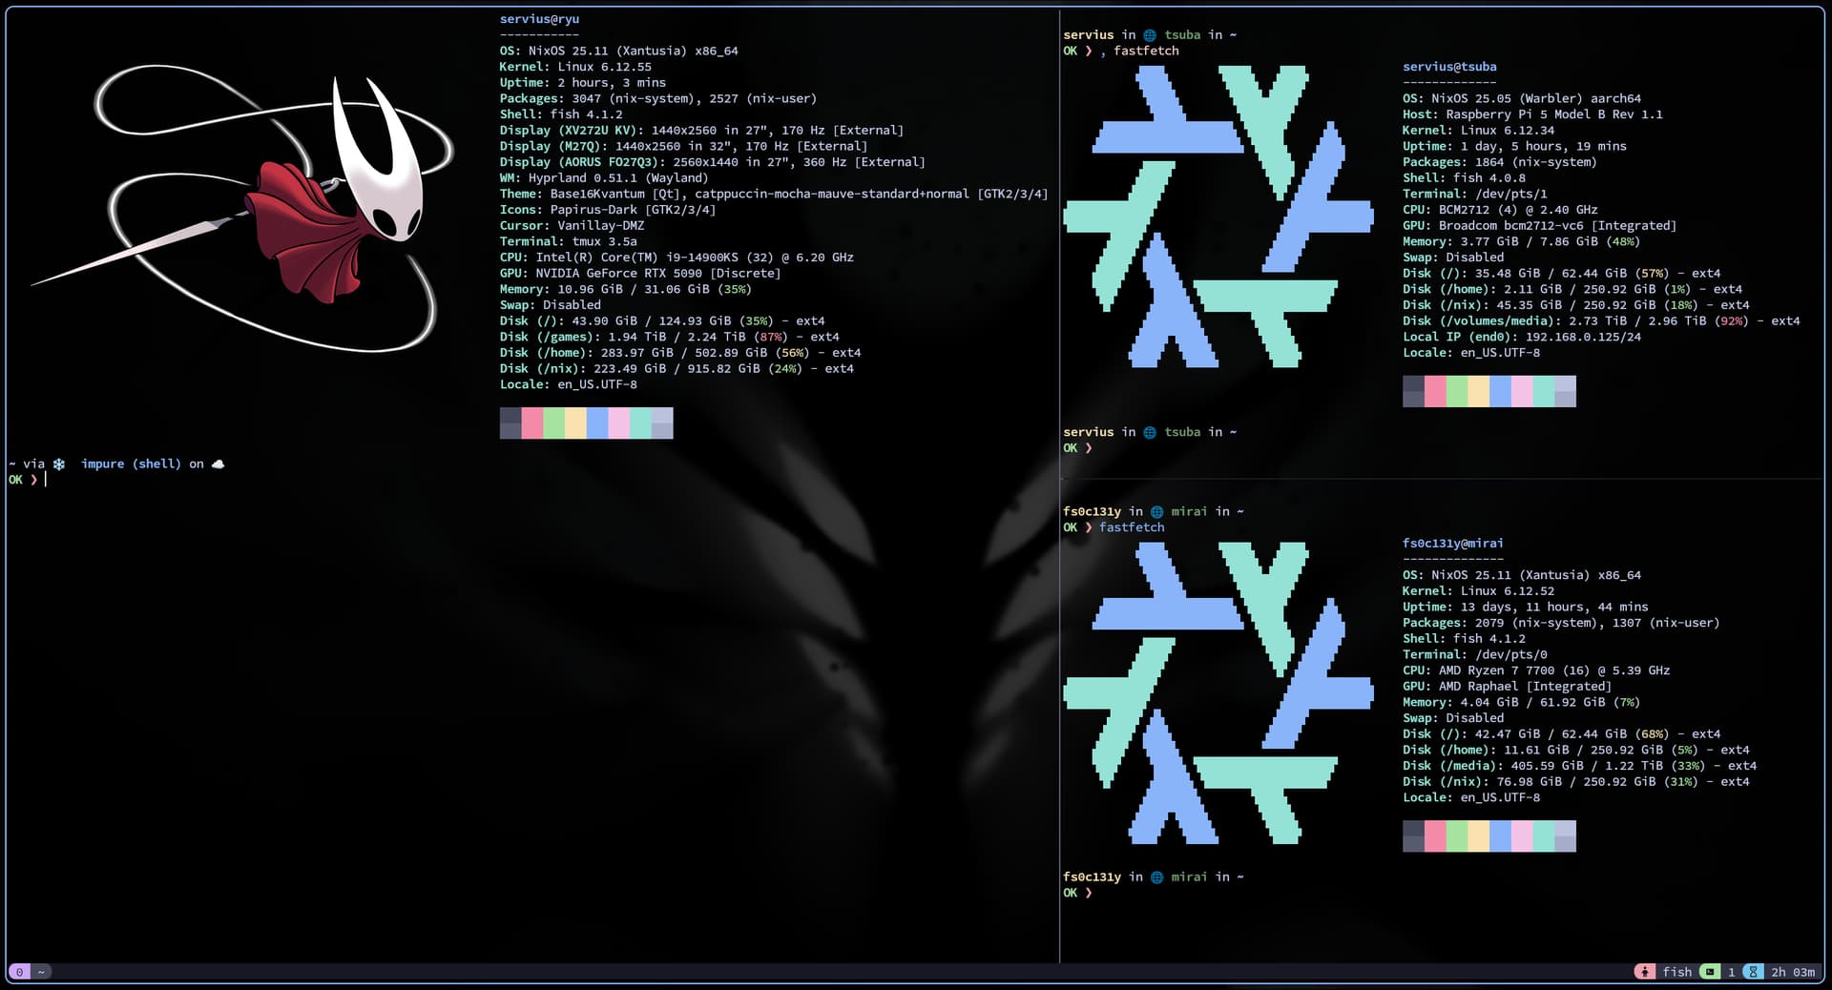
Task: Click the green terminal window-count icon
Action: (1711, 972)
